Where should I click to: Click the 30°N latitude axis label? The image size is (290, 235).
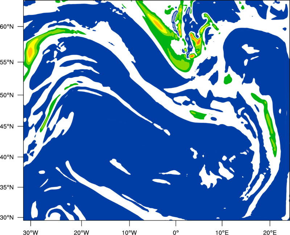(7, 218)
